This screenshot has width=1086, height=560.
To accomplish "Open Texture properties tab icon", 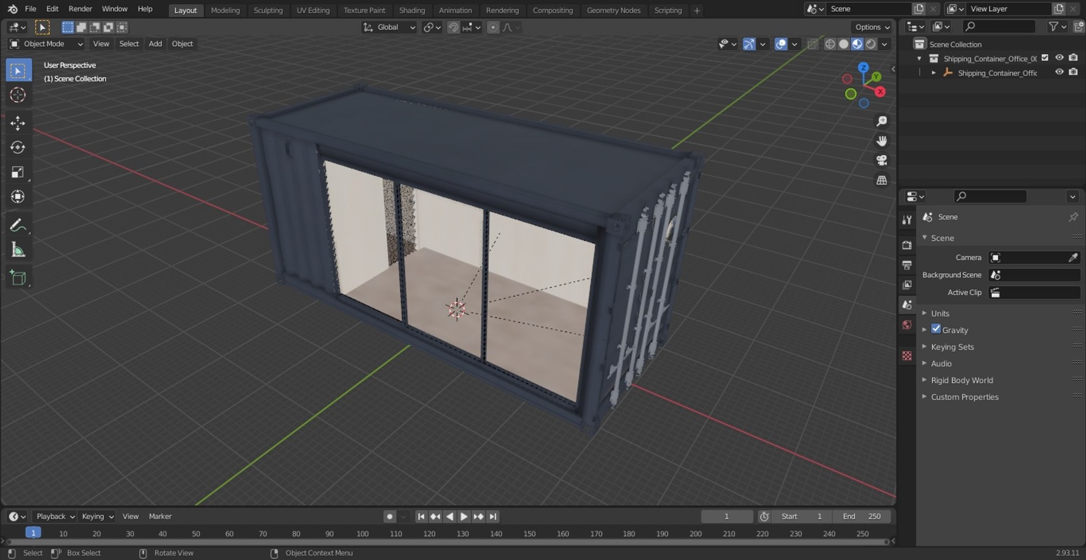I will 907,355.
